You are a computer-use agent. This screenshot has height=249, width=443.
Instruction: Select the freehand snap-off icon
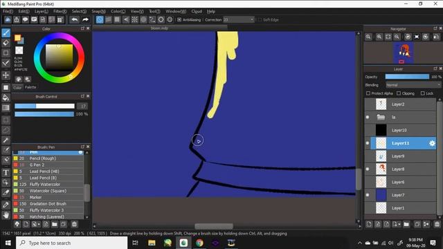(x=100, y=19)
